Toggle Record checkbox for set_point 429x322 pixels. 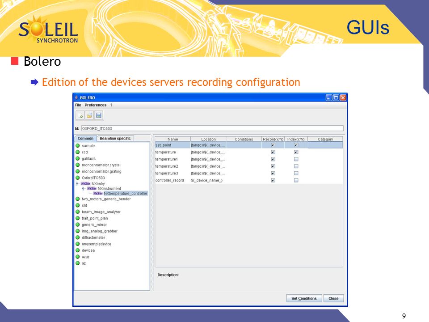[x=273, y=145]
